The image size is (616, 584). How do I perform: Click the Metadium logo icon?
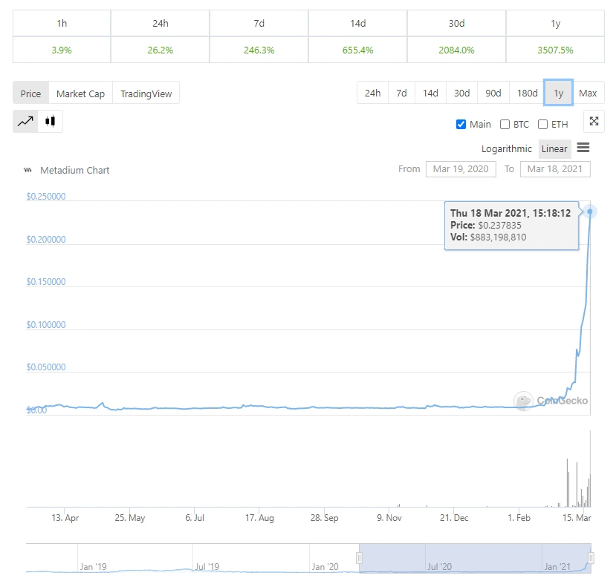[x=27, y=170]
